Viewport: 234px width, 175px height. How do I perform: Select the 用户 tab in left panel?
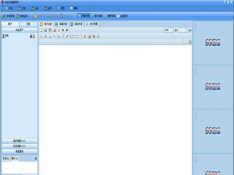click(10, 24)
